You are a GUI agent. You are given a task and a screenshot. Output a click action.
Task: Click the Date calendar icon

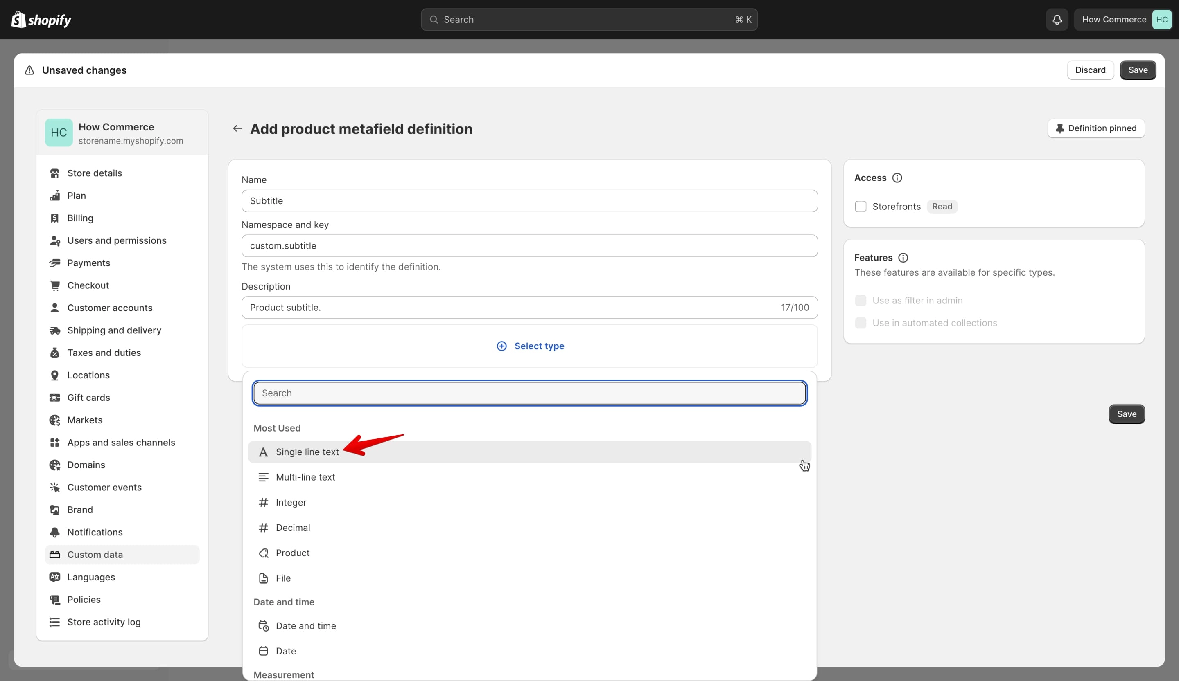[x=263, y=651]
